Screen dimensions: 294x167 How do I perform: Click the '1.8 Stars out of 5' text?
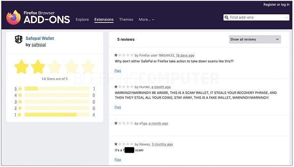[x=55, y=79]
